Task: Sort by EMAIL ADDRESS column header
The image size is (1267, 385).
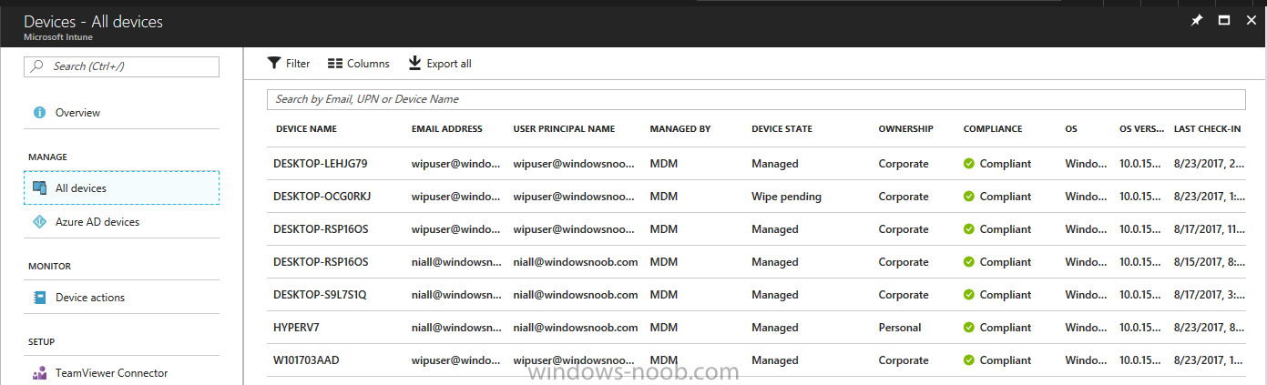Action: 447,129
